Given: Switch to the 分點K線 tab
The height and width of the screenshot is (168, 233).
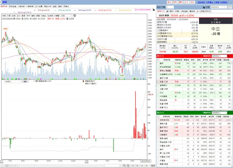Looking at the screenshot, I should pyautogui.click(x=21, y=7).
